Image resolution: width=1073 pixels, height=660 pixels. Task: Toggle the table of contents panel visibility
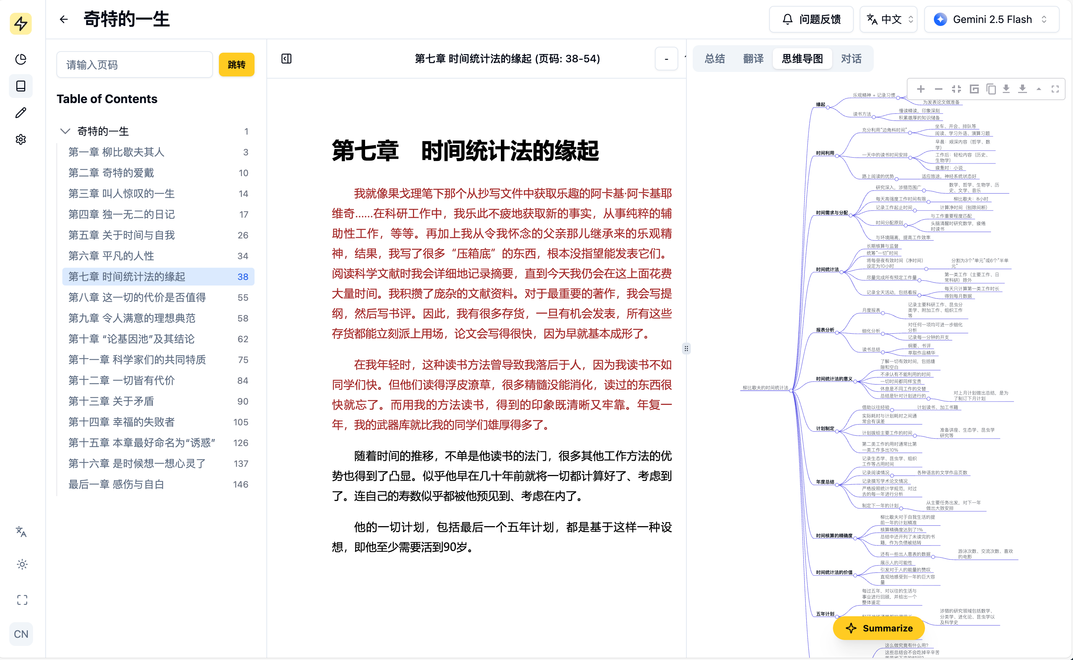(x=286, y=59)
